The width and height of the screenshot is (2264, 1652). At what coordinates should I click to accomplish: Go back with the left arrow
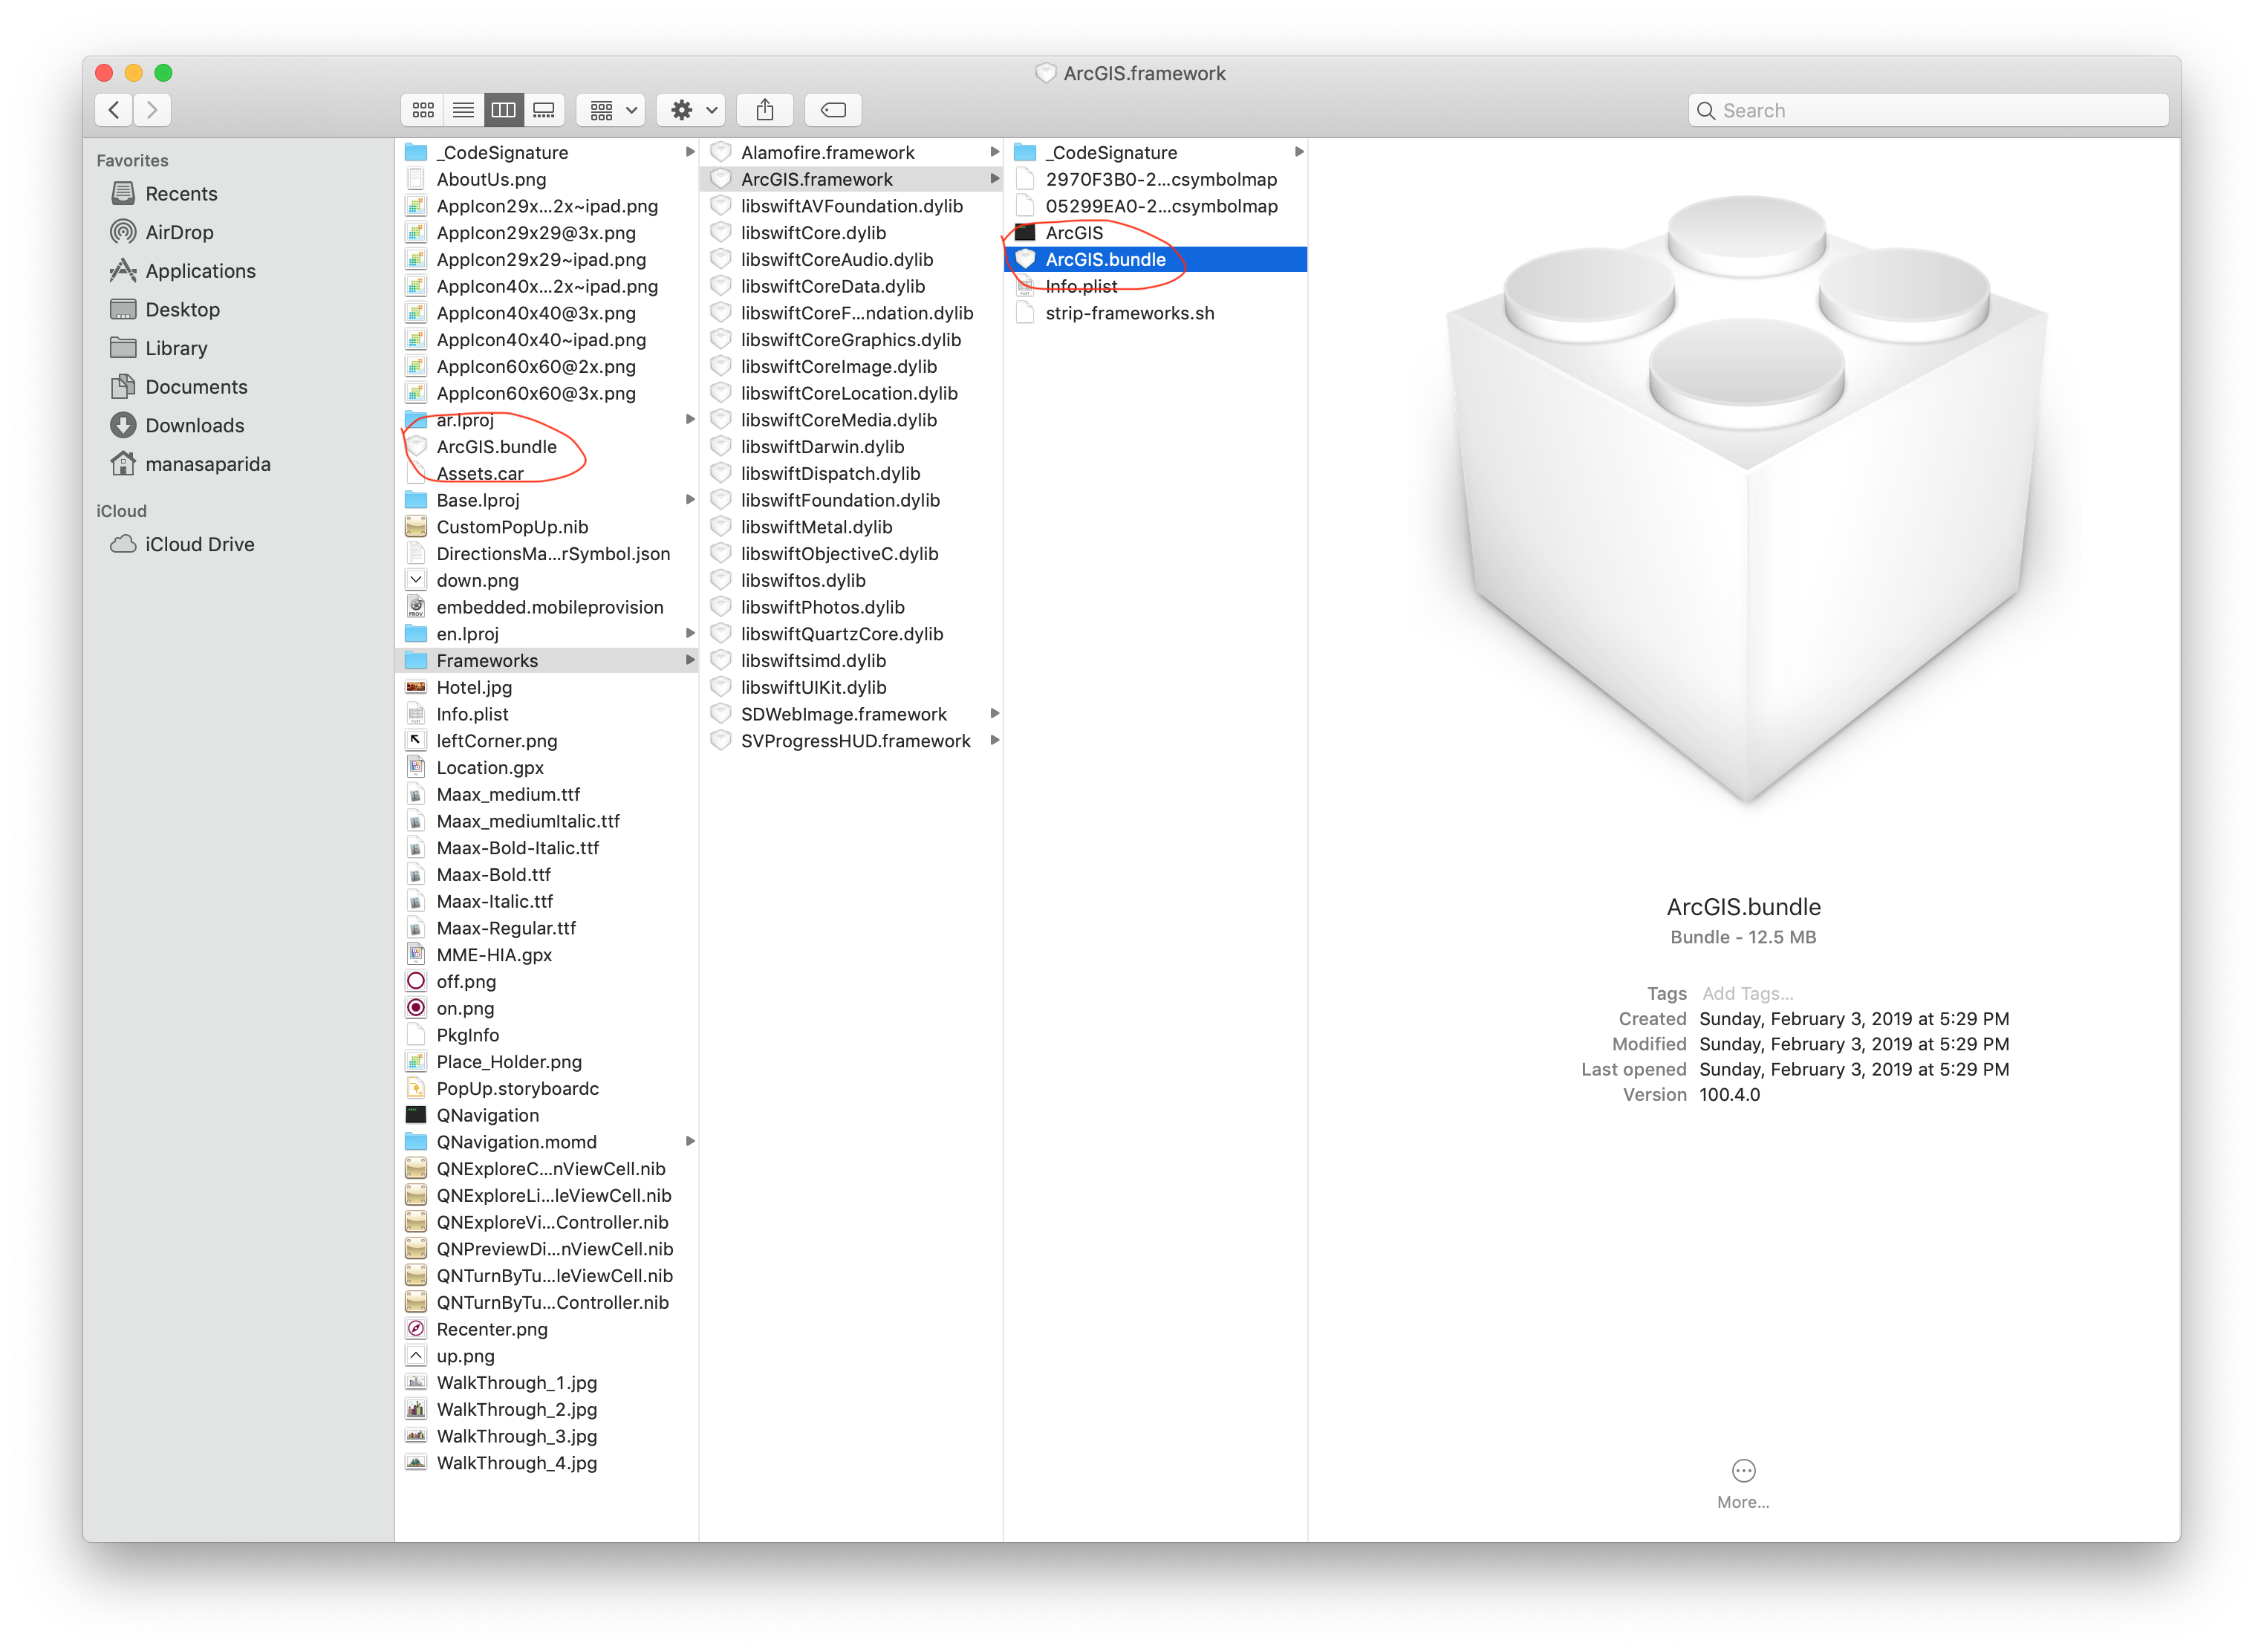pos(114,110)
